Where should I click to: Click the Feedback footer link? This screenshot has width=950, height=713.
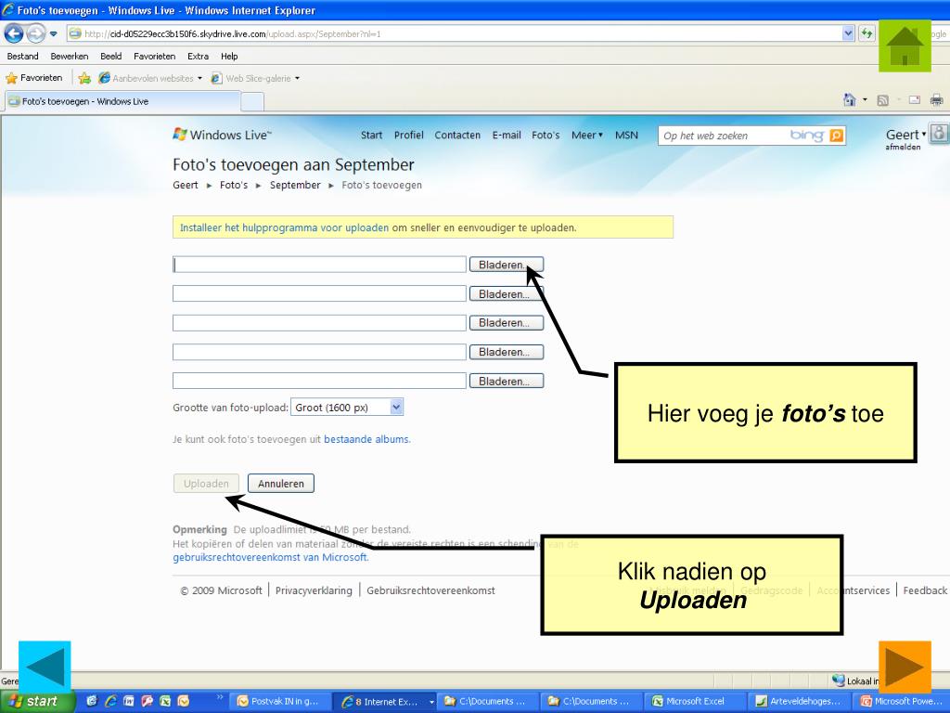click(x=925, y=590)
